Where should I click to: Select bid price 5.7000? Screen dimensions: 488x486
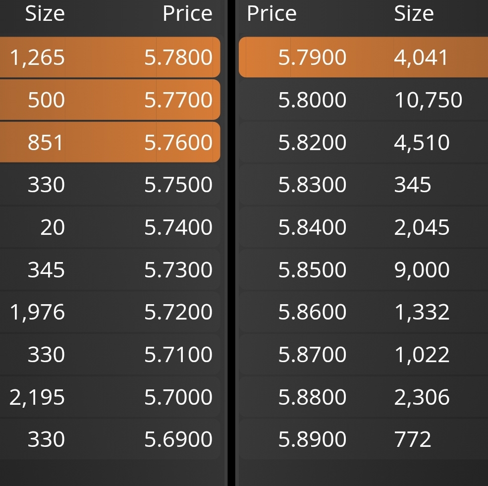178,397
